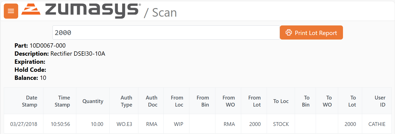The height and width of the screenshot is (134, 395).
Task: Click the lot number input field
Action: [x=166, y=33]
